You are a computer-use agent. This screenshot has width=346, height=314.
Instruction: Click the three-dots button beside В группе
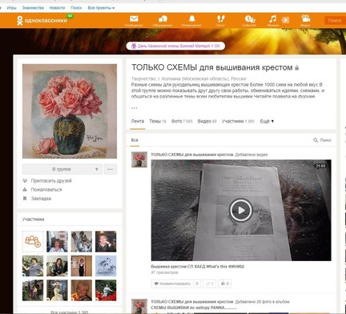[110, 169]
